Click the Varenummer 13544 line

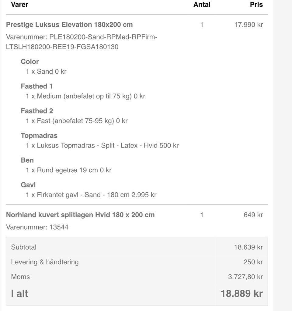(37, 227)
